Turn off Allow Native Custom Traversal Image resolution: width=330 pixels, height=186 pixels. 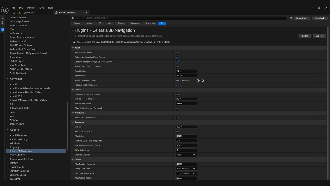point(177,108)
